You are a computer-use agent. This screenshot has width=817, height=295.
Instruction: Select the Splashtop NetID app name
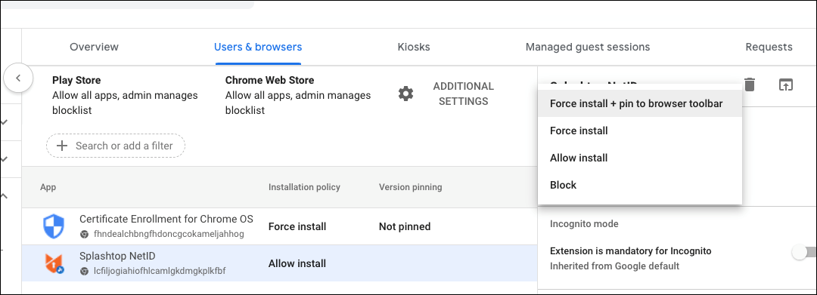click(x=117, y=256)
